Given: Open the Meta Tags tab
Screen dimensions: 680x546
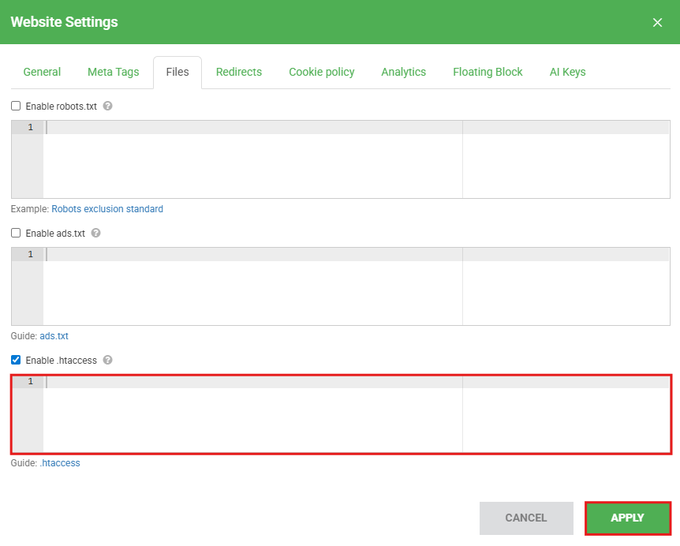Looking at the screenshot, I should (113, 72).
